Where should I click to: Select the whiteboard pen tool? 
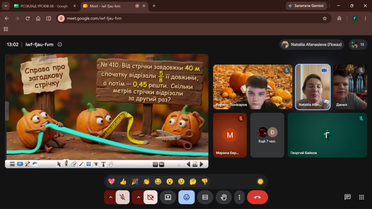(66, 163)
